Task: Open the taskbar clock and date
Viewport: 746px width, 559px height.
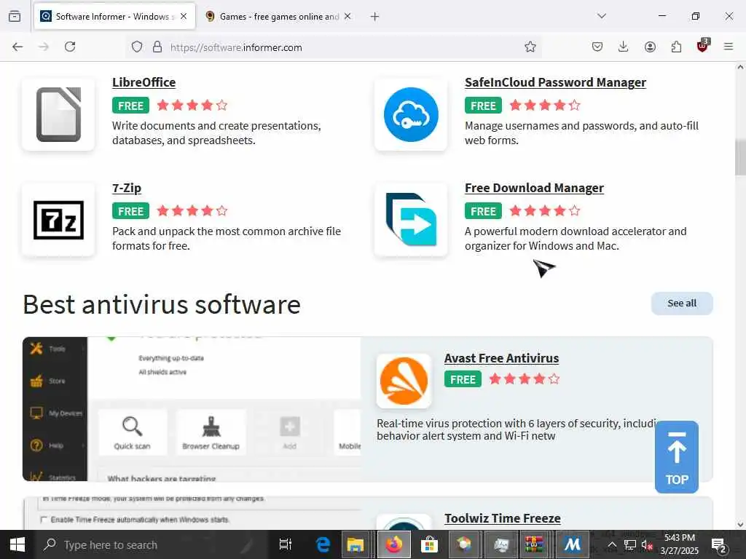Action: coord(680,544)
